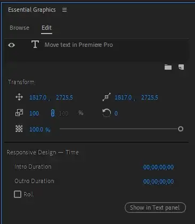The image size is (195, 224).
Task: Click the position X value 1817.0
Action: tap(38, 97)
